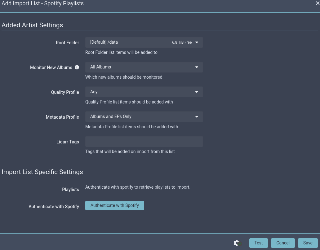
Task: Click the Root Folder field label
Action: pos(67,43)
